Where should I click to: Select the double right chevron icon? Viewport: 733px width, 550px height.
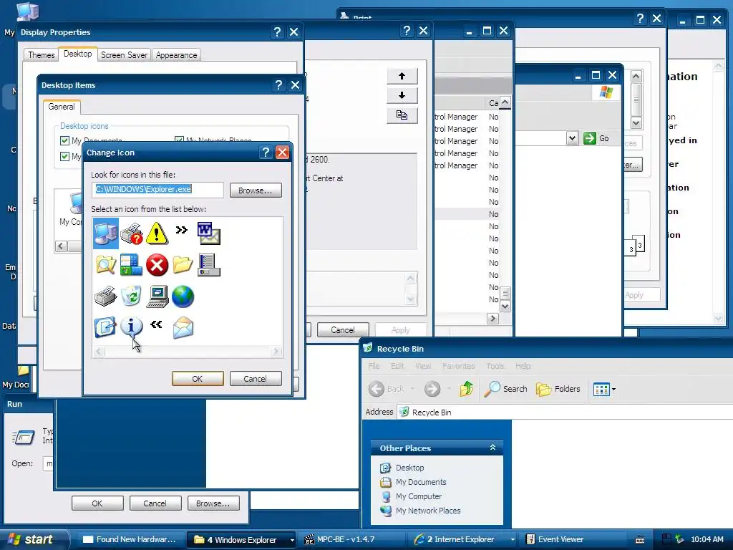coord(181,230)
